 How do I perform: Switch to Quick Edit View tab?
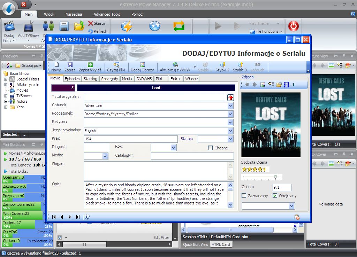tap(196, 244)
